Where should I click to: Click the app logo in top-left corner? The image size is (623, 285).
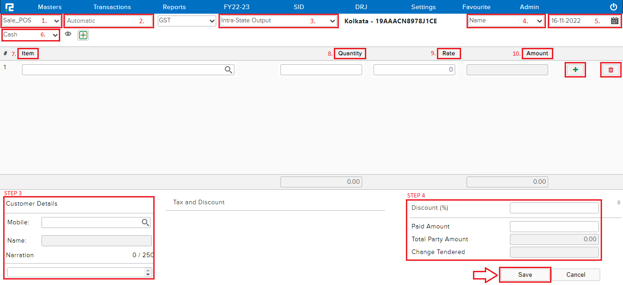(x=9, y=7)
